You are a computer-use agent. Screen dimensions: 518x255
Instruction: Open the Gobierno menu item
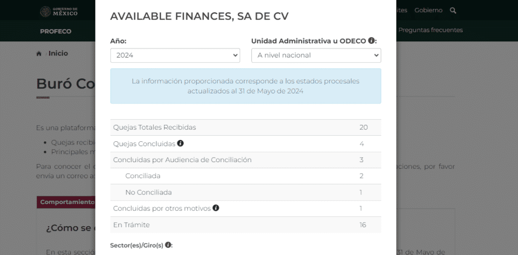point(428,11)
